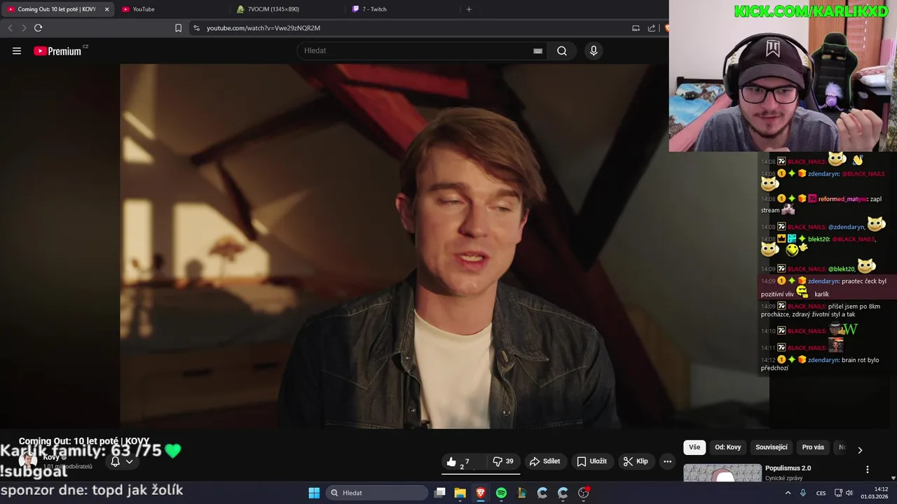This screenshot has height=504, width=897.
Task: Open Brave browser from the taskbar
Action: coord(481,493)
